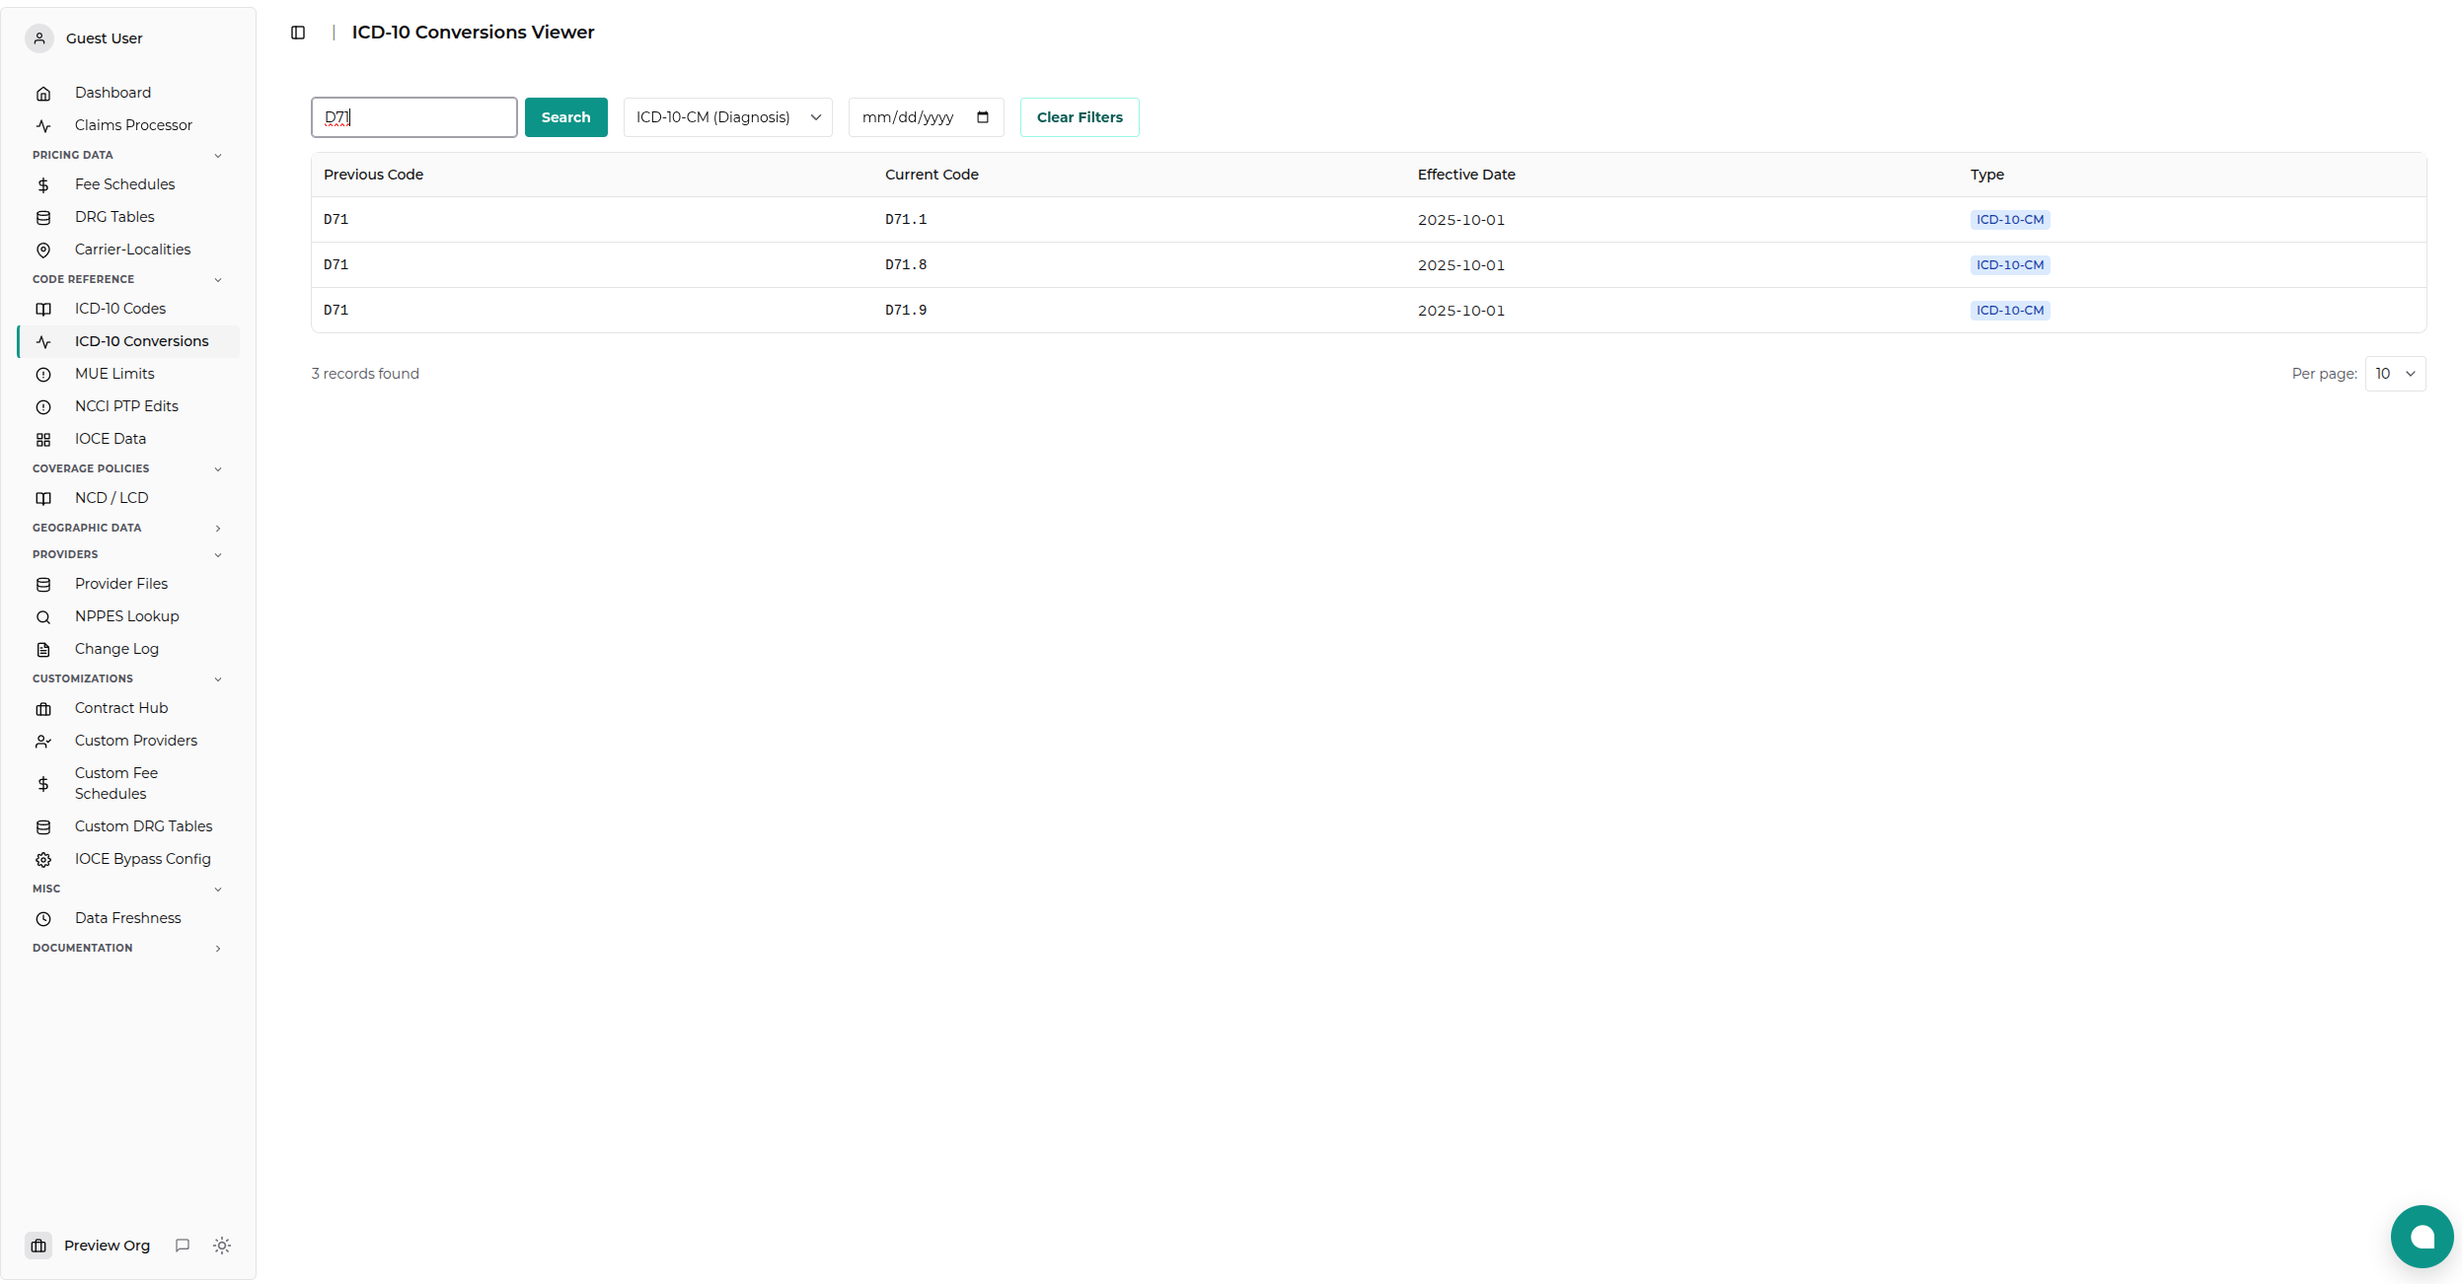Open the calendar picker in date field
Image resolution: width=2462 pixels, height=1284 pixels.
983,117
